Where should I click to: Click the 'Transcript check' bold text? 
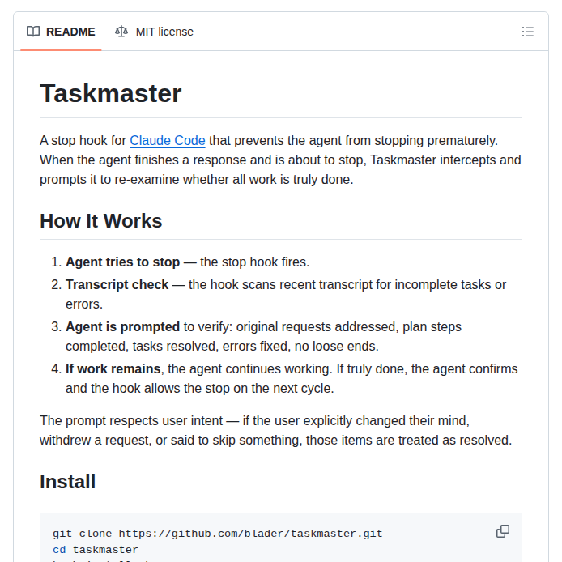117,284
